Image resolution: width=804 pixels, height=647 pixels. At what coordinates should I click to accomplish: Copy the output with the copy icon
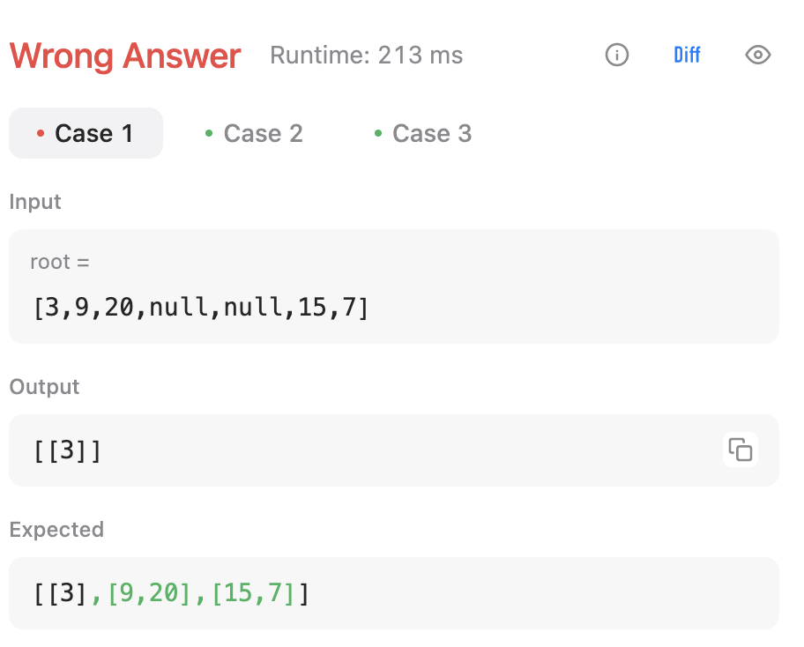740,450
